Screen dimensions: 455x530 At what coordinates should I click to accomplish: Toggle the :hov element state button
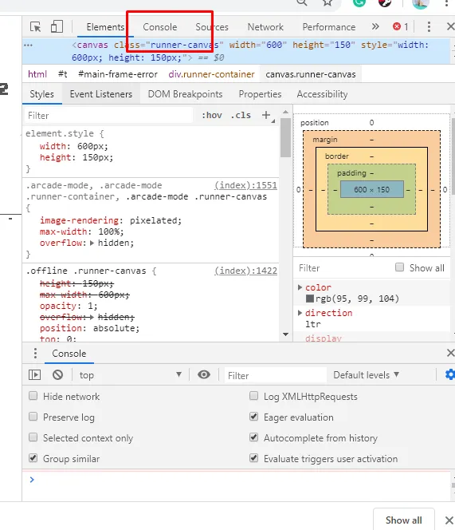coord(212,115)
